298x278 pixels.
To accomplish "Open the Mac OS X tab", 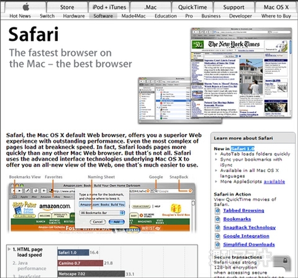I will [276, 7].
